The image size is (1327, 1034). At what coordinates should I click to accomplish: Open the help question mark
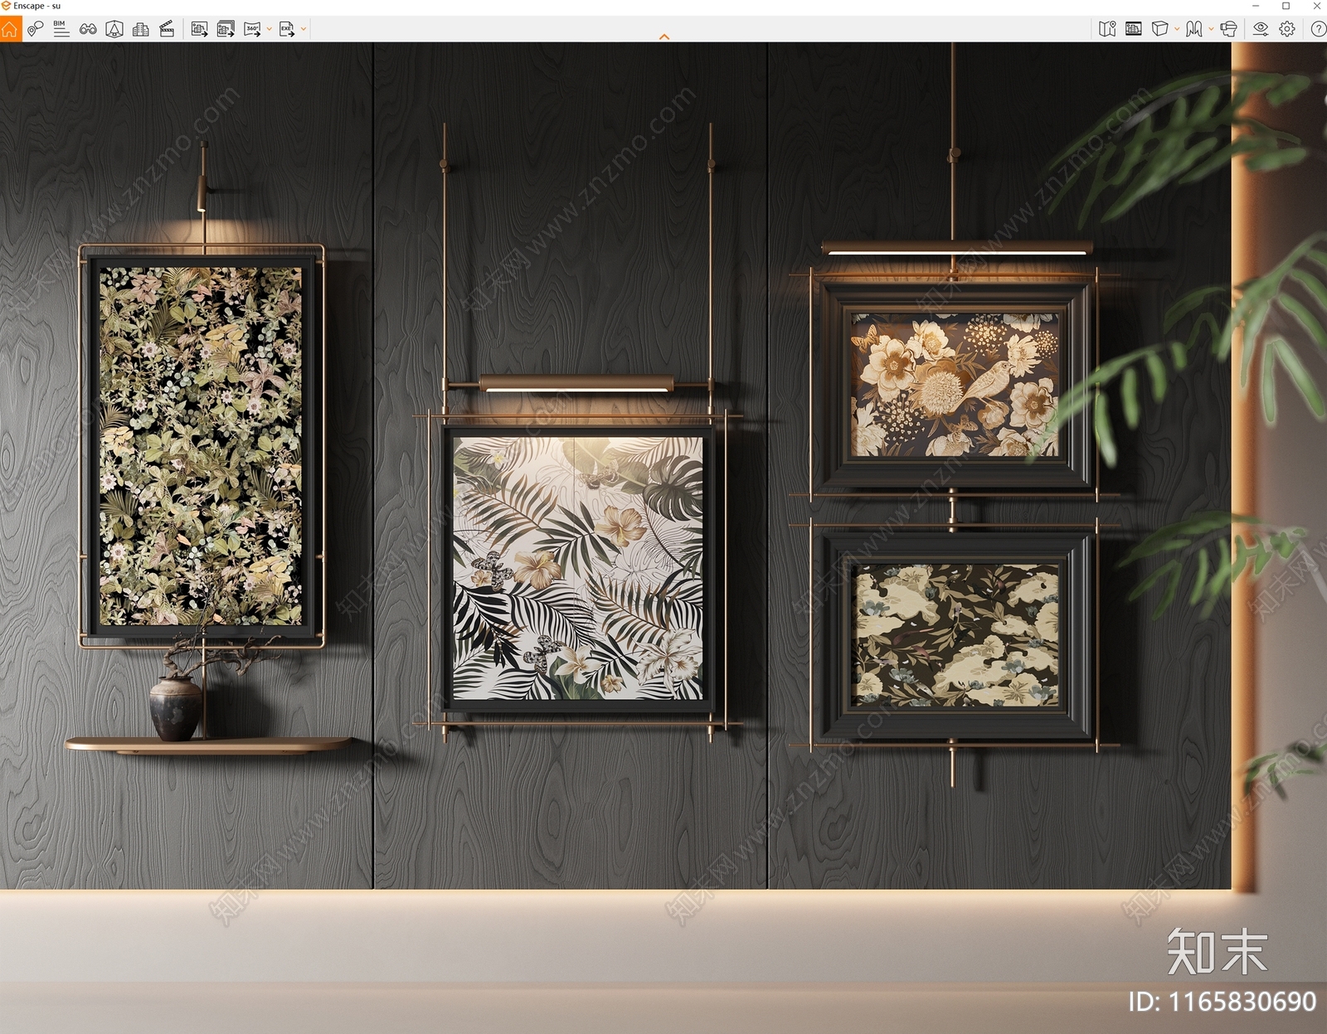1318,29
